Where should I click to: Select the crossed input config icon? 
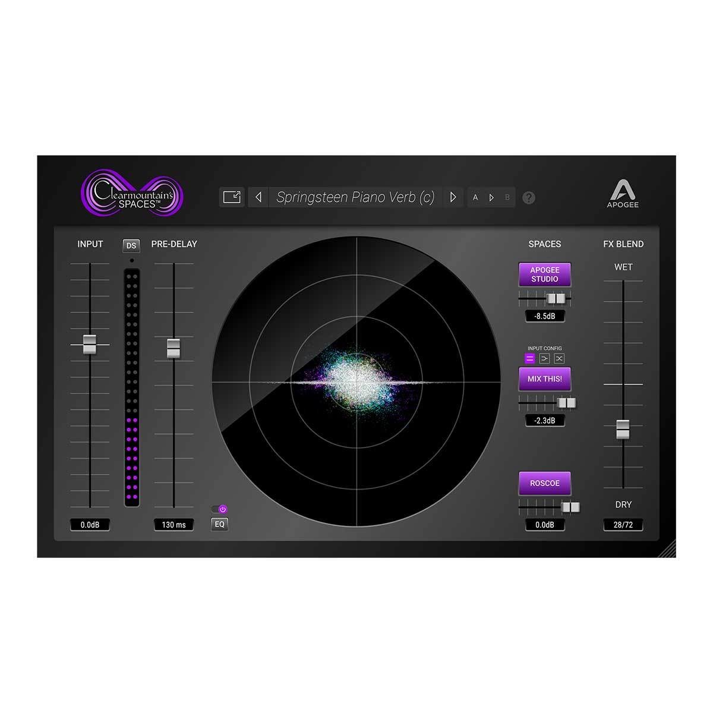click(x=560, y=358)
